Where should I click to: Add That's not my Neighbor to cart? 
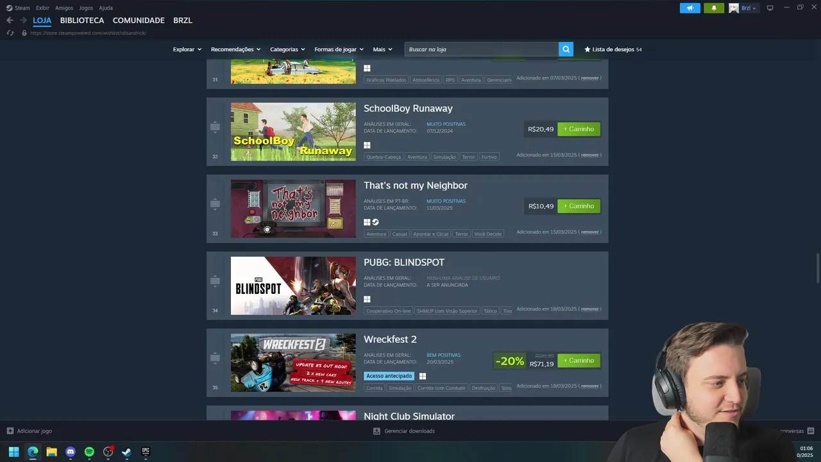(579, 206)
